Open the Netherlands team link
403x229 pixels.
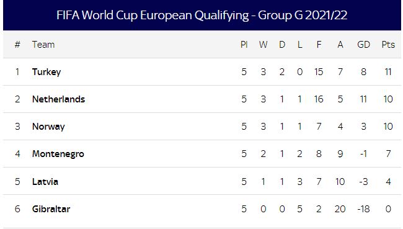point(59,99)
